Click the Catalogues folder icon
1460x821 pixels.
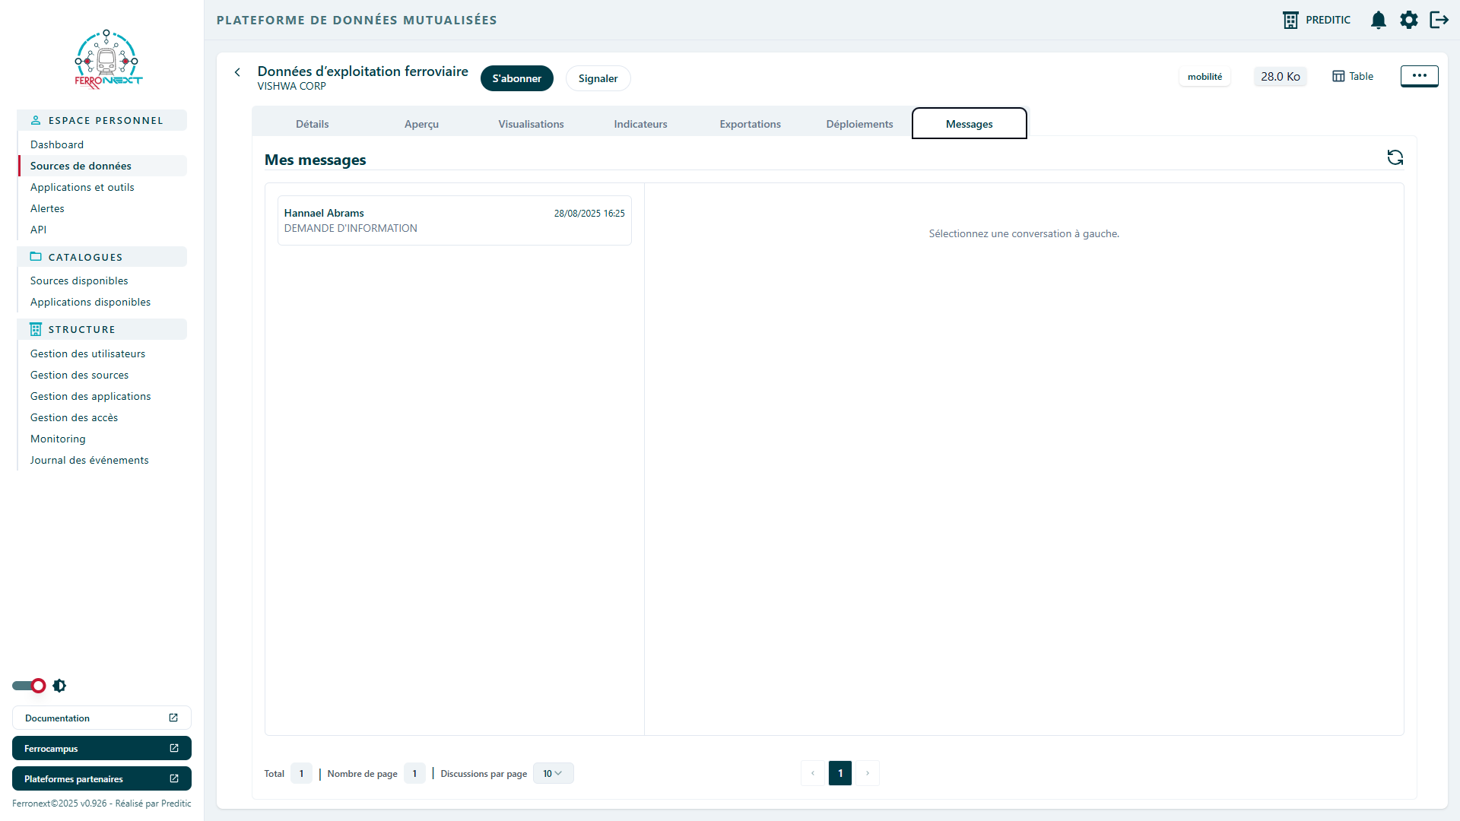(36, 257)
